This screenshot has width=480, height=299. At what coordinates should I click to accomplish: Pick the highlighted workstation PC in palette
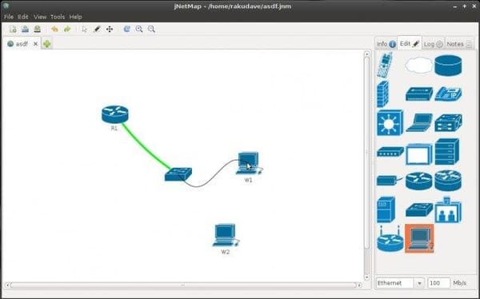click(x=419, y=238)
